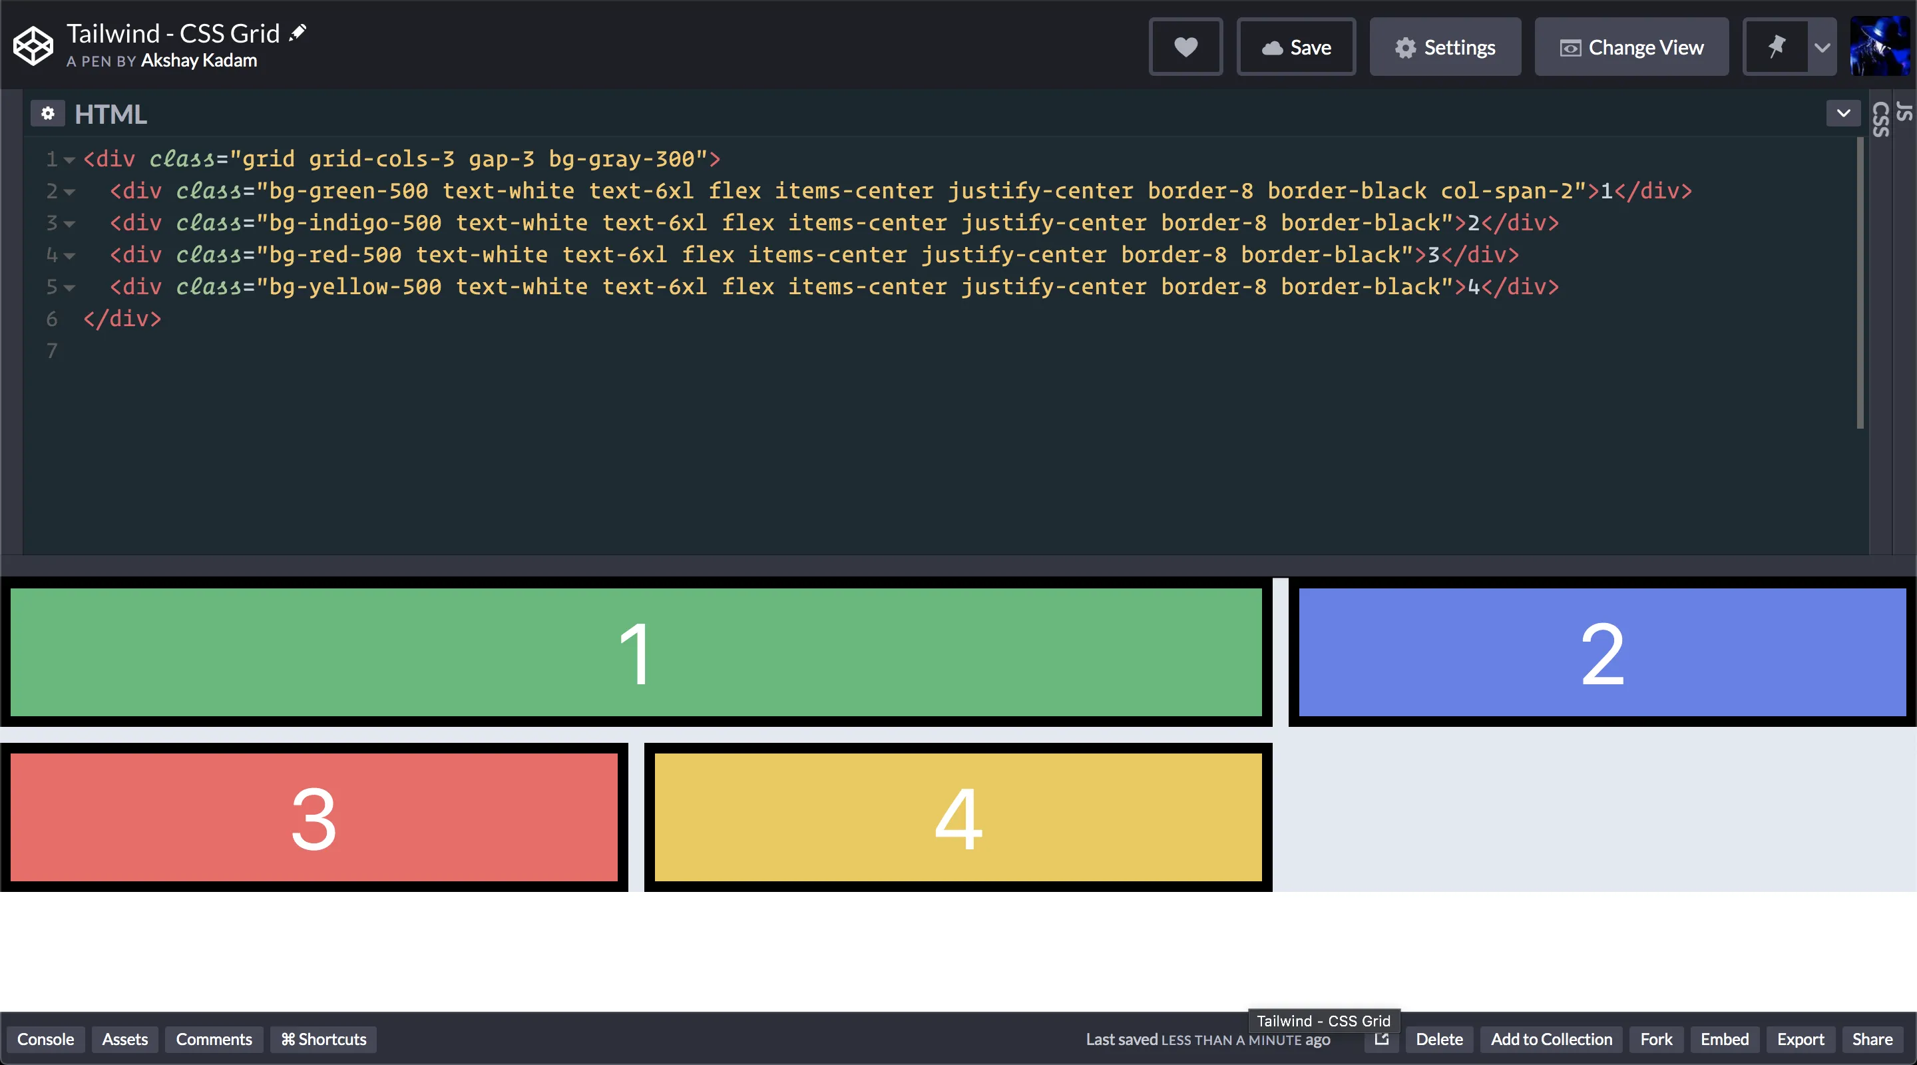Click the pencil icon to edit pen title
1917x1065 pixels.
click(298, 32)
